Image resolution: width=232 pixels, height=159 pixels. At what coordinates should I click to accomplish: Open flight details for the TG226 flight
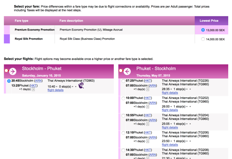(x=170, y=93)
